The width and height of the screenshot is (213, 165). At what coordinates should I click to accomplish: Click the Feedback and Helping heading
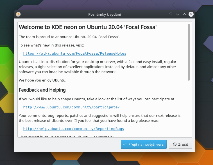click(42, 90)
